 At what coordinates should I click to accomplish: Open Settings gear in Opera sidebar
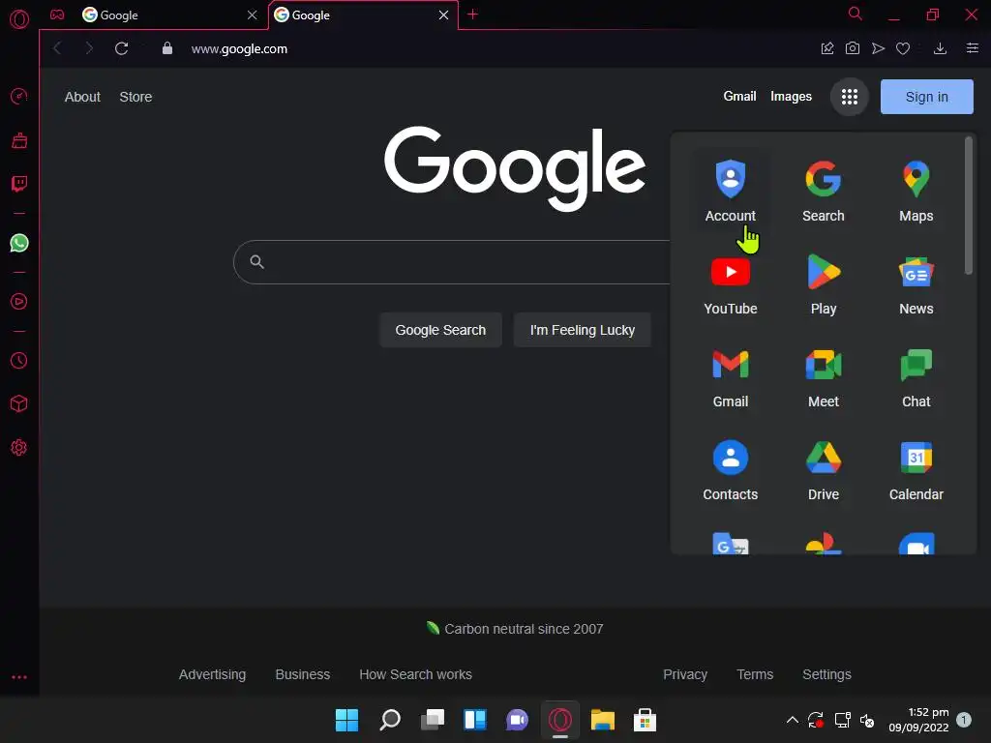click(19, 447)
